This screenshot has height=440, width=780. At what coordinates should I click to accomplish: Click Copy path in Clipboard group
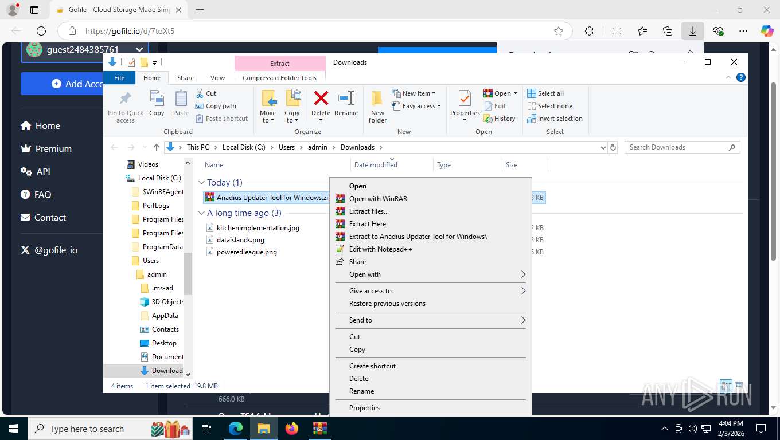(216, 106)
